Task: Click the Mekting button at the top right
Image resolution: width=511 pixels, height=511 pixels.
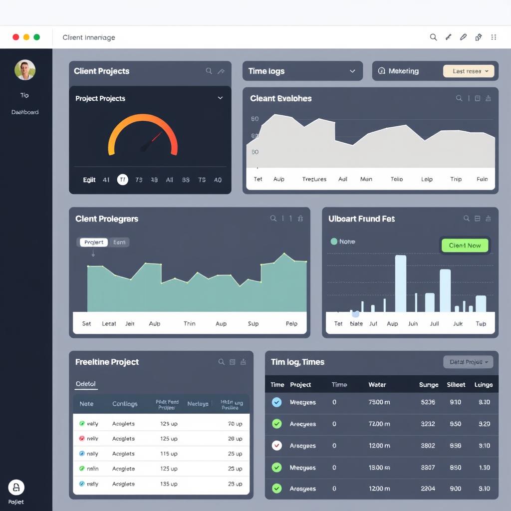Action: (x=402, y=71)
